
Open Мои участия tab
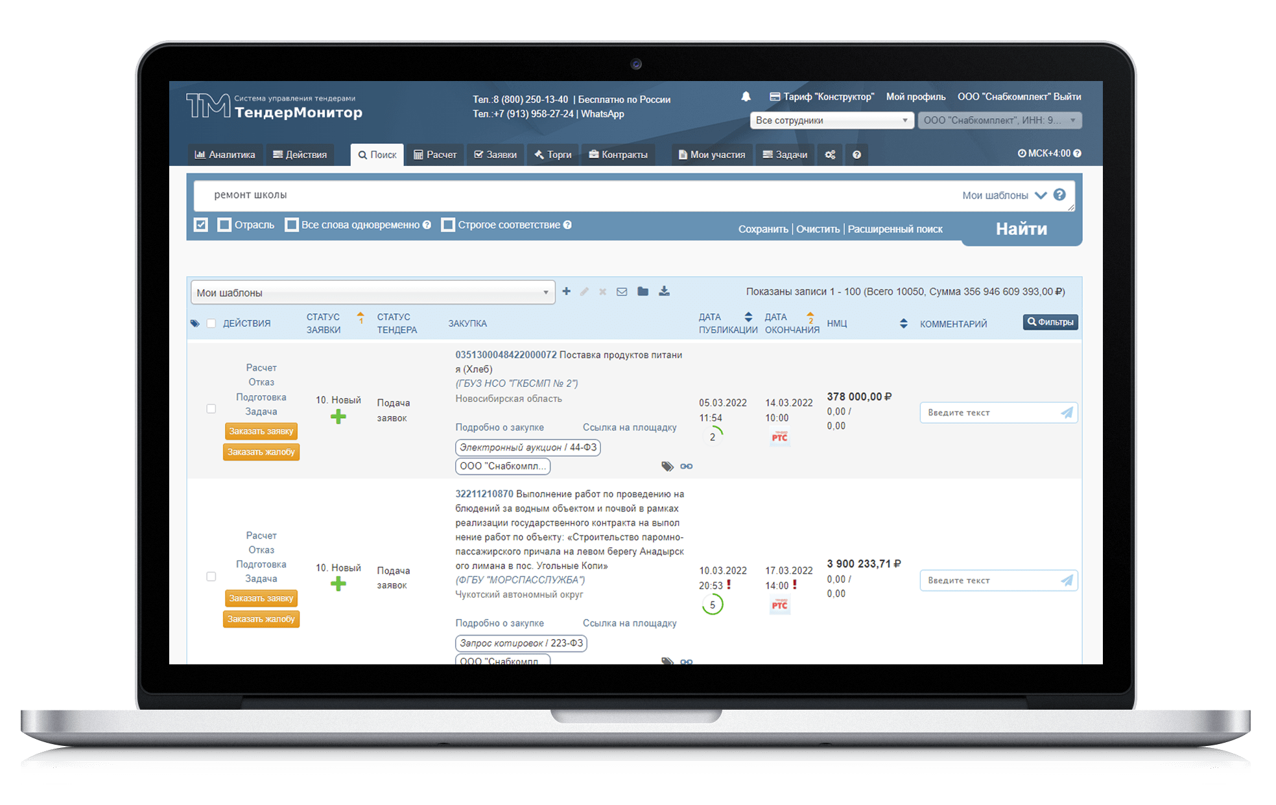711,155
